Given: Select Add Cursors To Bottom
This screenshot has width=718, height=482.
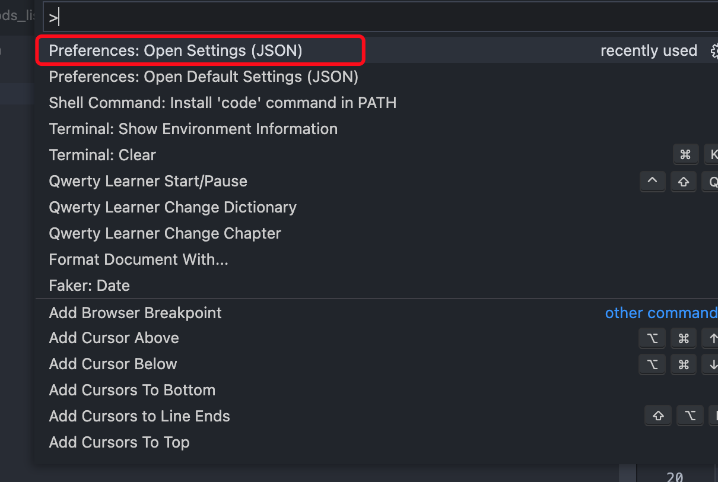Looking at the screenshot, I should point(377,390).
